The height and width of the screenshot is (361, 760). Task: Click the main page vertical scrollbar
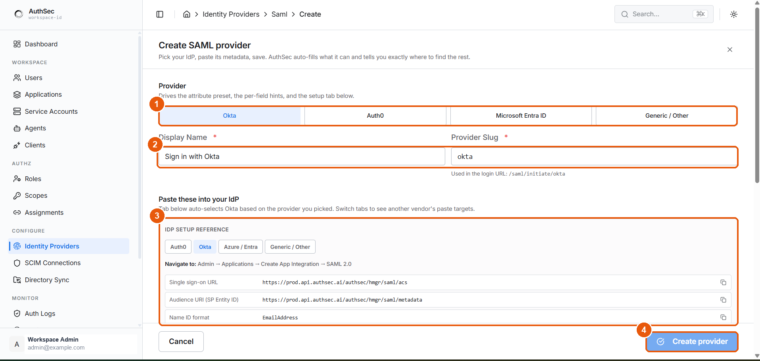click(757, 95)
